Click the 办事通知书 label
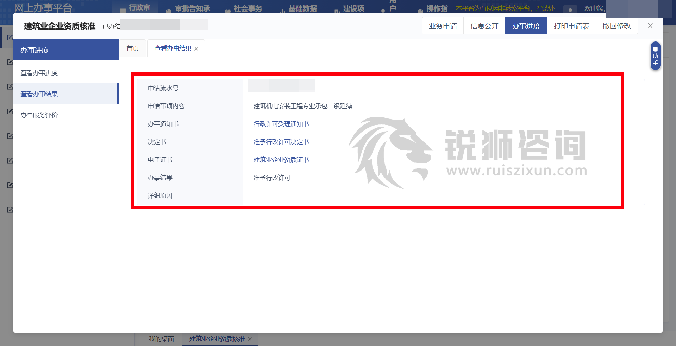 coord(163,124)
